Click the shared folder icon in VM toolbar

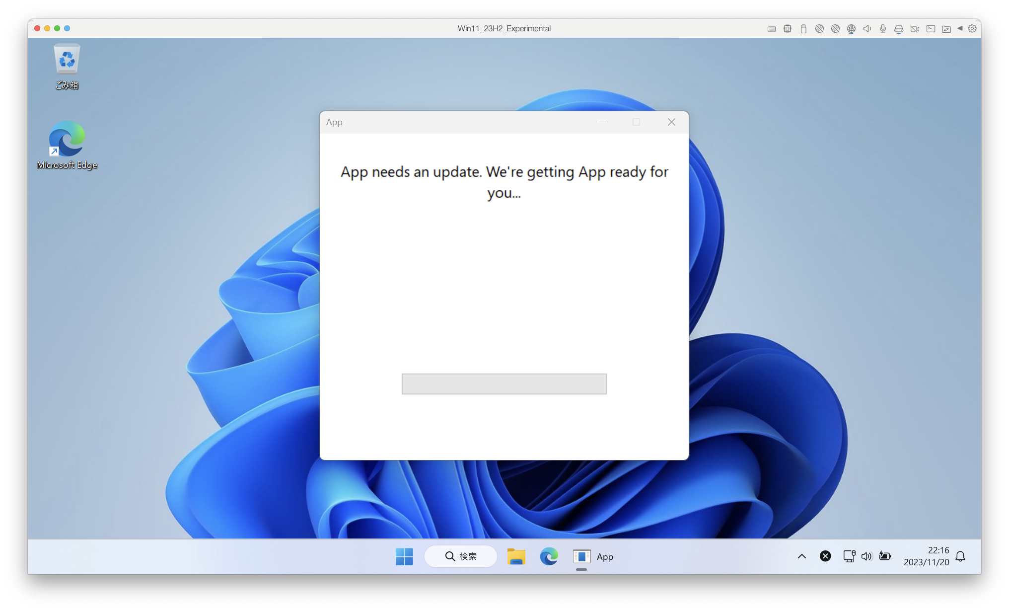pyautogui.click(x=946, y=29)
